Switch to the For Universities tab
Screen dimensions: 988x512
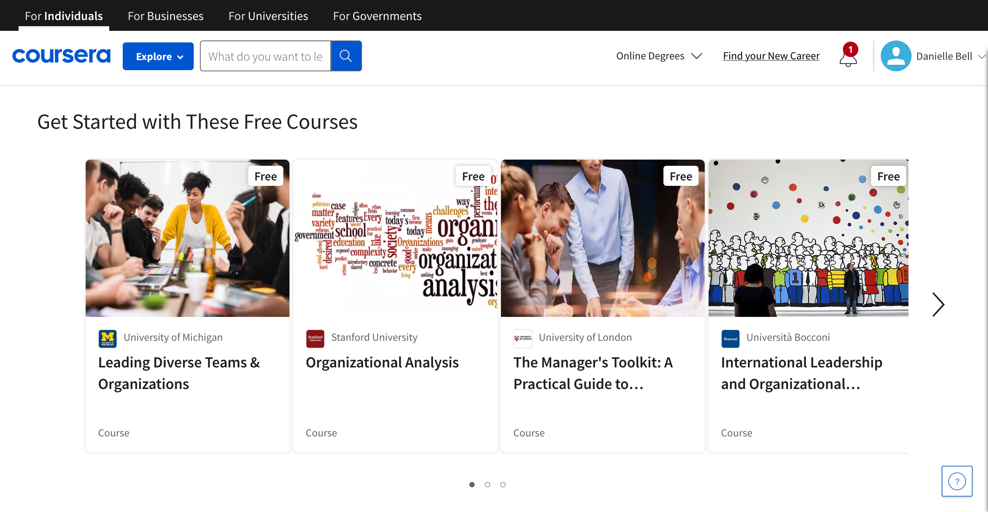tap(268, 16)
